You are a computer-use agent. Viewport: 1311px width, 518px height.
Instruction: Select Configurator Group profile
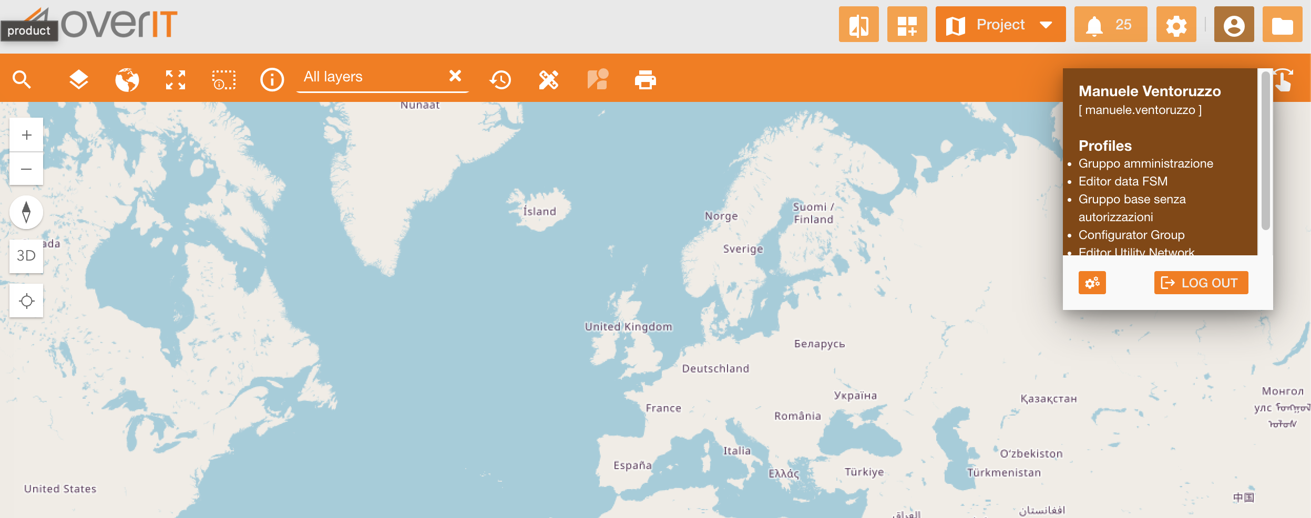(x=1132, y=235)
